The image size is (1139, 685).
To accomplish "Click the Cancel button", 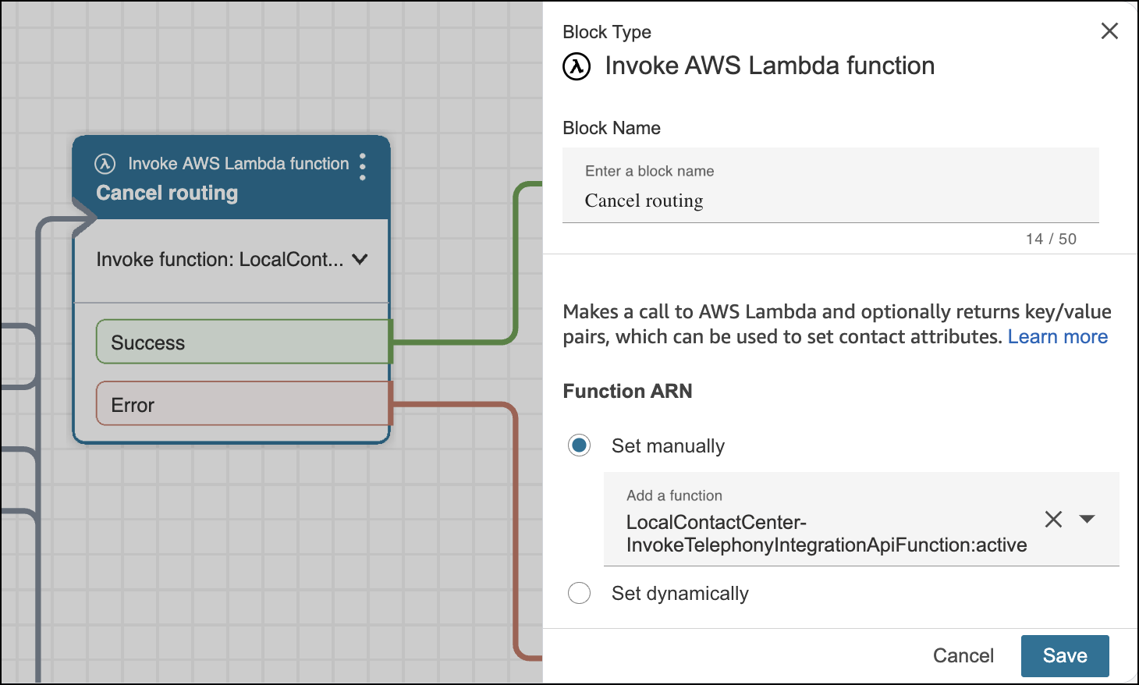I will click(963, 655).
